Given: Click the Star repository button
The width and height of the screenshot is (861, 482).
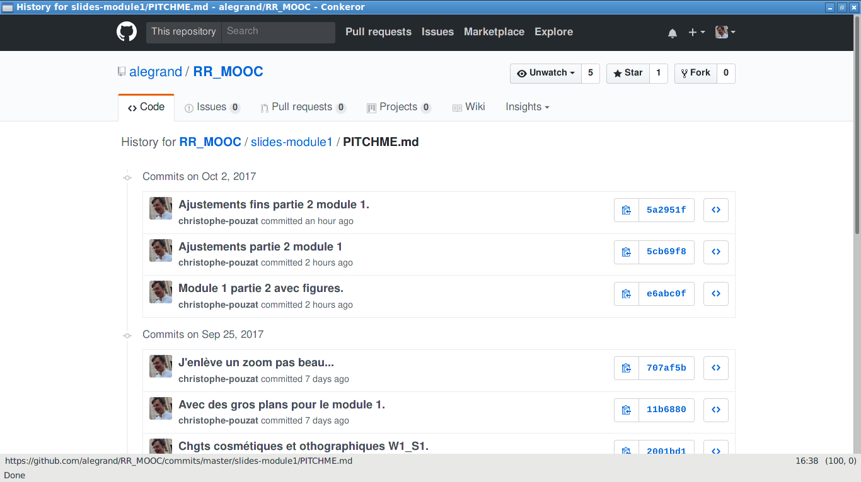Looking at the screenshot, I should pyautogui.click(x=628, y=73).
